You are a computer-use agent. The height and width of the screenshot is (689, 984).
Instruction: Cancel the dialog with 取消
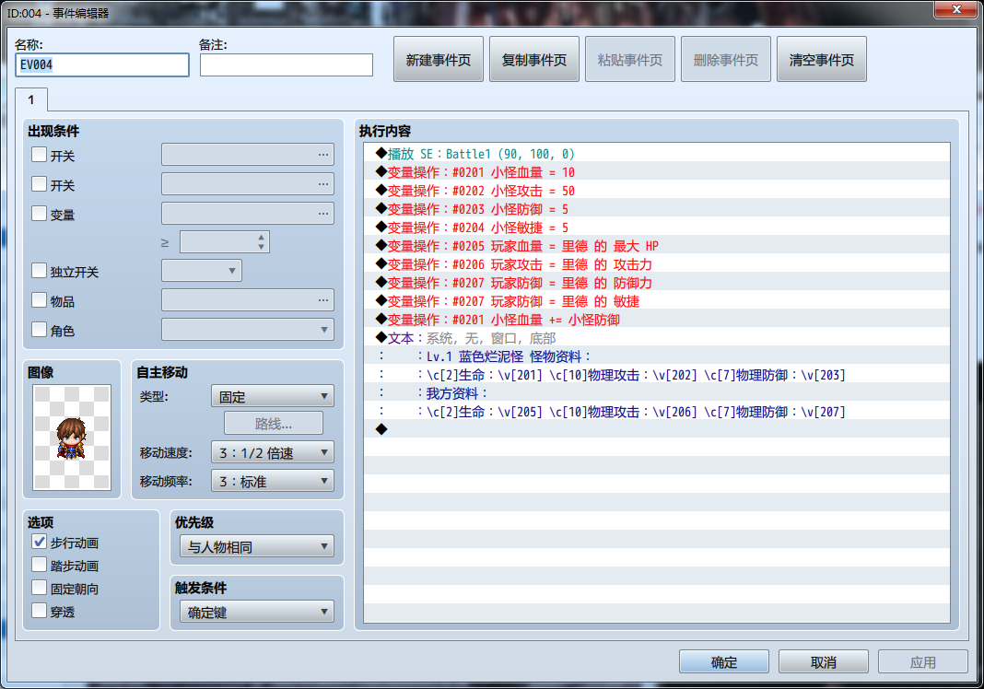point(824,662)
